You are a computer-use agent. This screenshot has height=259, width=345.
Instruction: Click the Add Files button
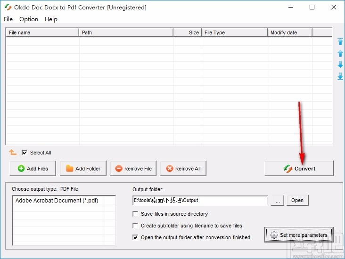click(x=33, y=169)
